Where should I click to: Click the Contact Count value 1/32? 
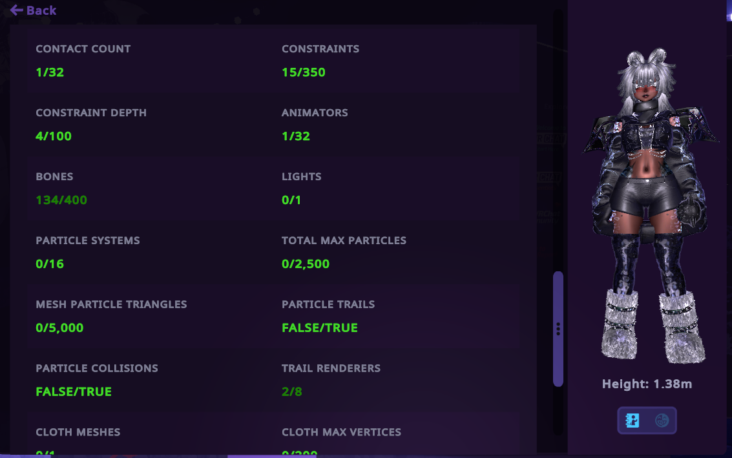(x=50, y=72)
